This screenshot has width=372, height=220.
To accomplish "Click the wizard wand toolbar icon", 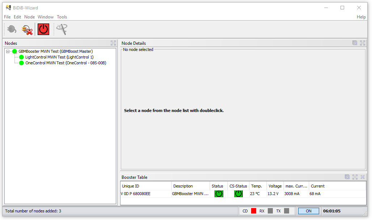I will pyautogui.click(x=62, y=29).
